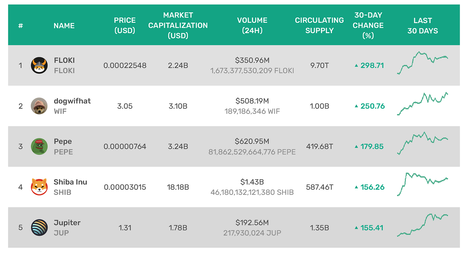Open the Jupiter coin name
Image resolution: width=468 pixels, height=254 pixels.
pos(67,223)
